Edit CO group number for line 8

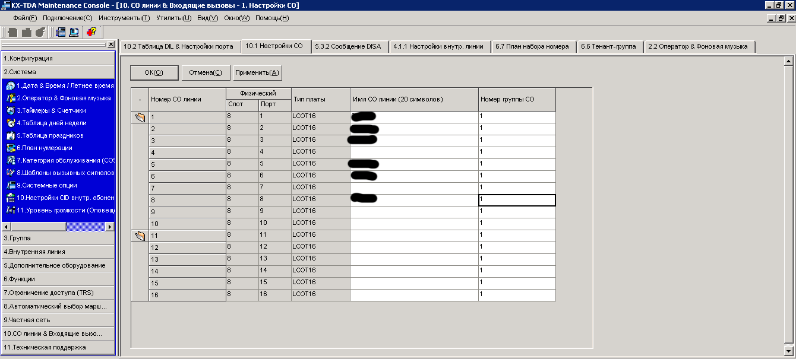tap(517, 200)
